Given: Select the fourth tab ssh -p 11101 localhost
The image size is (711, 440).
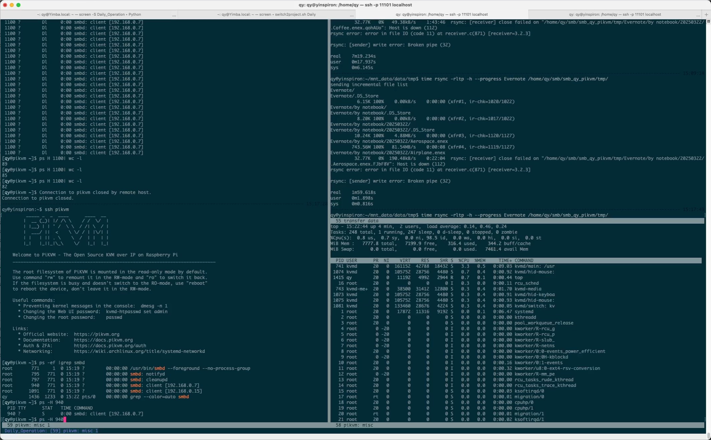Looking at the screenshot, I should click(x=615, y=14).
